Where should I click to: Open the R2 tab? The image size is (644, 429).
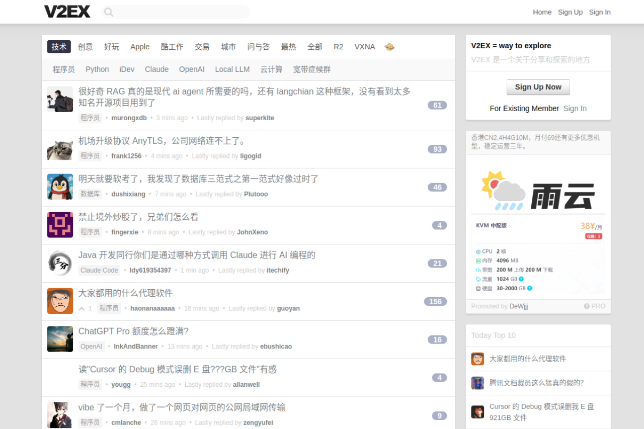(x=339, y=47)
